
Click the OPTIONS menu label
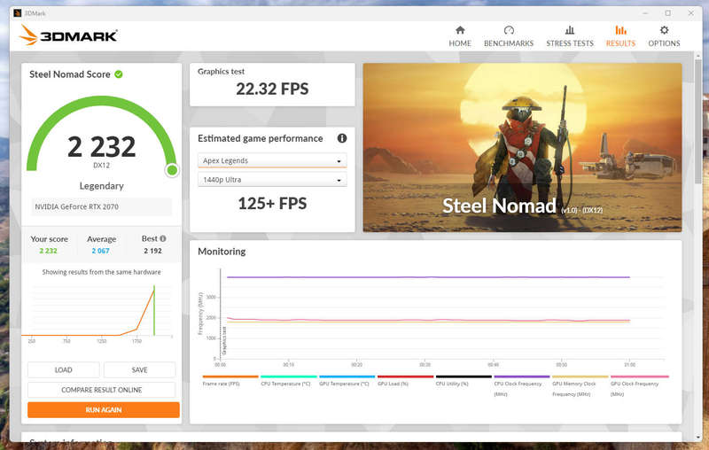pyautogui.click(x=664, y=43)
